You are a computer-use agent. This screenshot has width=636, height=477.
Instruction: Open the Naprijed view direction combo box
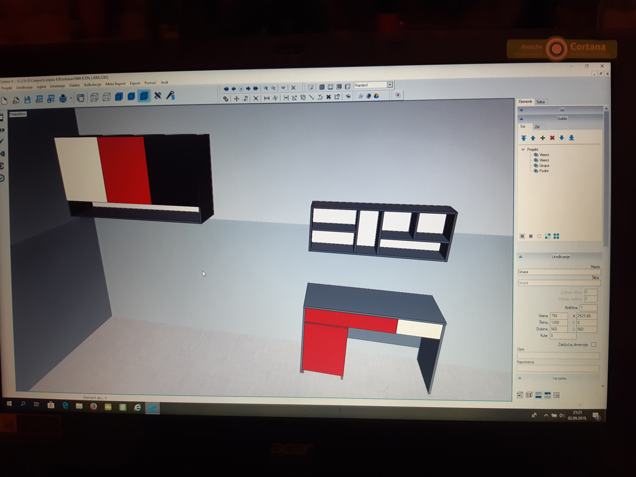[374, 85]
